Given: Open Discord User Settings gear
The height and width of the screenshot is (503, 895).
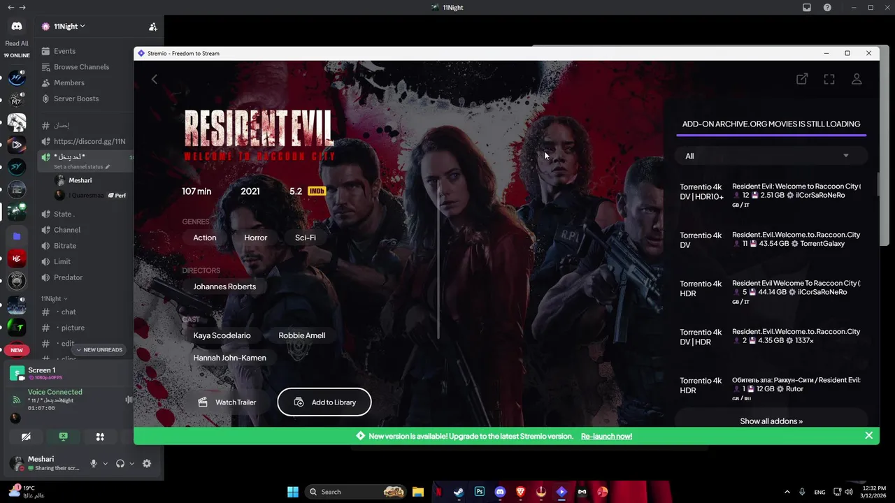Looking at the screenshot, I should pos(147,463).
